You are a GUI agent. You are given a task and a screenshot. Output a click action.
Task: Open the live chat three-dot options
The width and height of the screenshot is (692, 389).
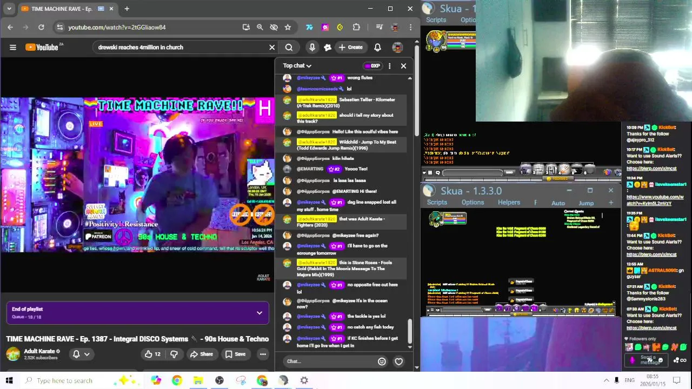389,66
